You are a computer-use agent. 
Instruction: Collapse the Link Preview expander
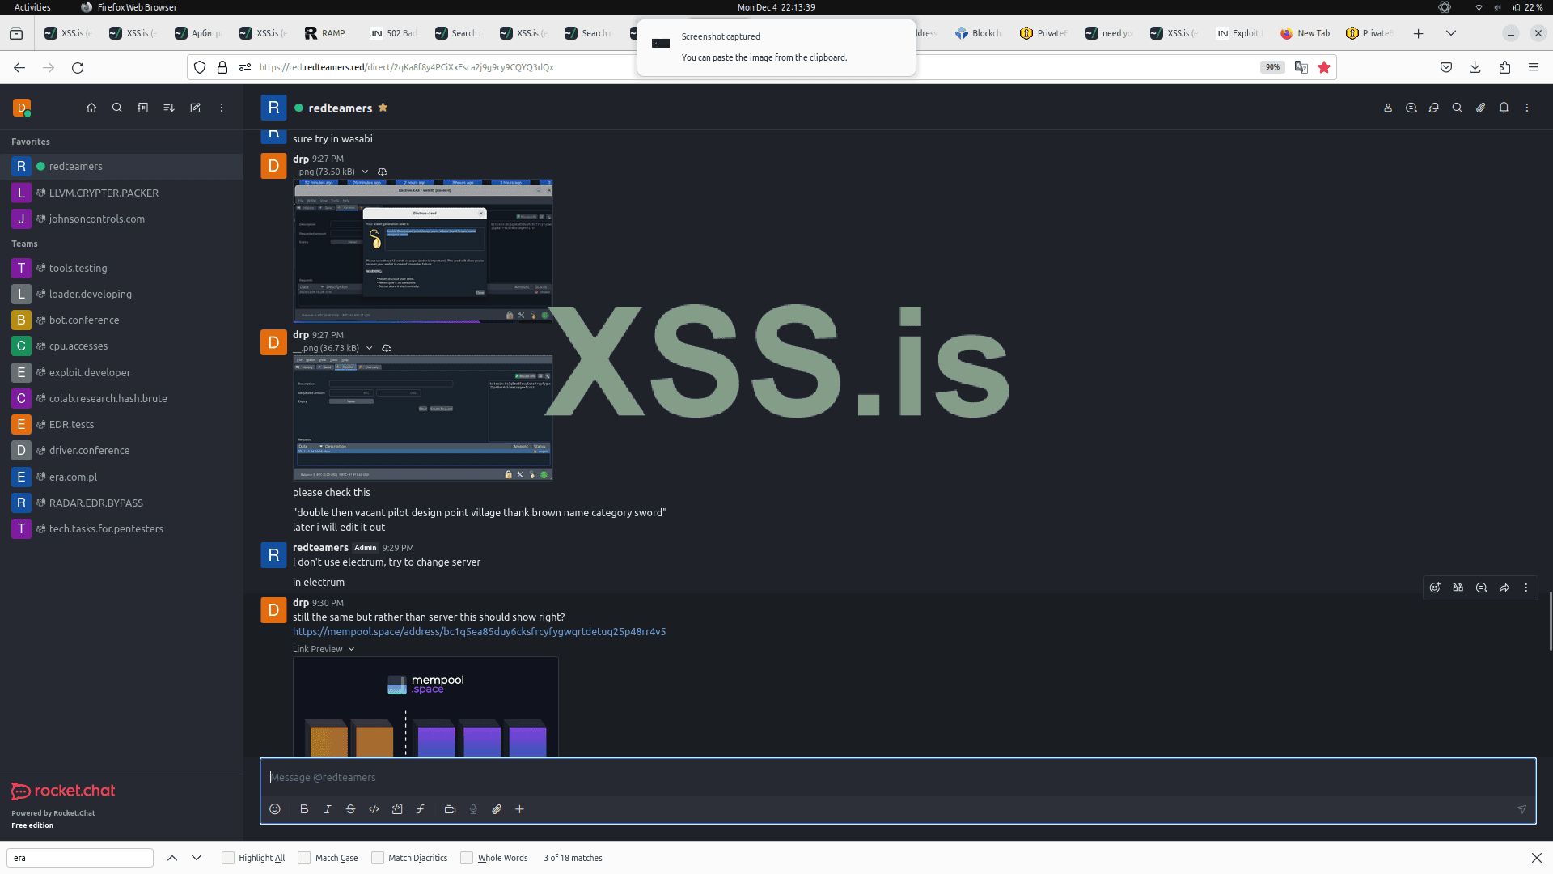[351, 649]
